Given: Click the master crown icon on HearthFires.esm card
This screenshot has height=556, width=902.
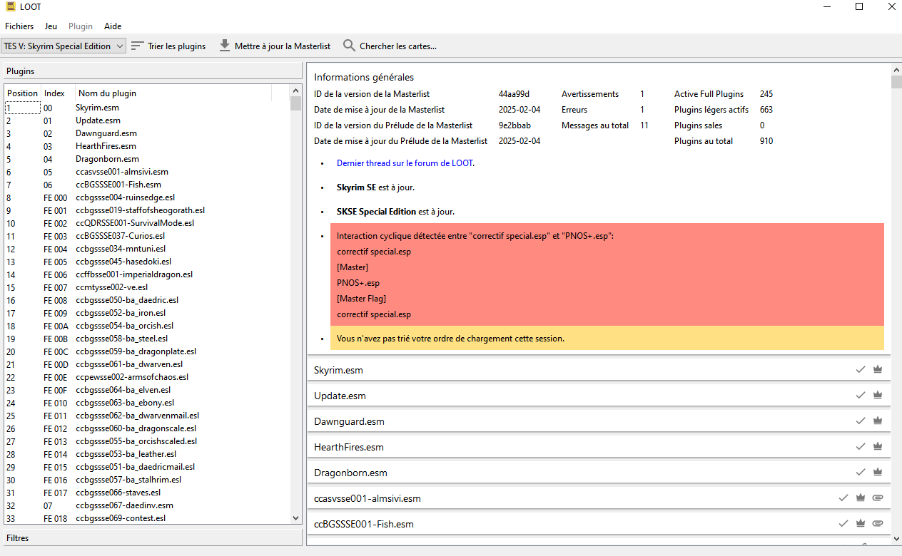Looking at the screenshot, I should [x=878, y=446].
